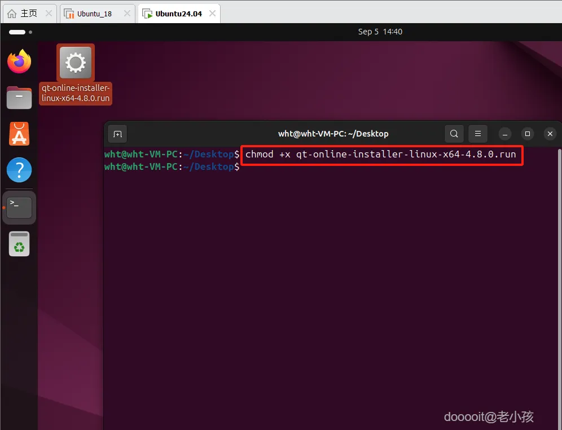Open the Help icon in dock

coord(19,170)
